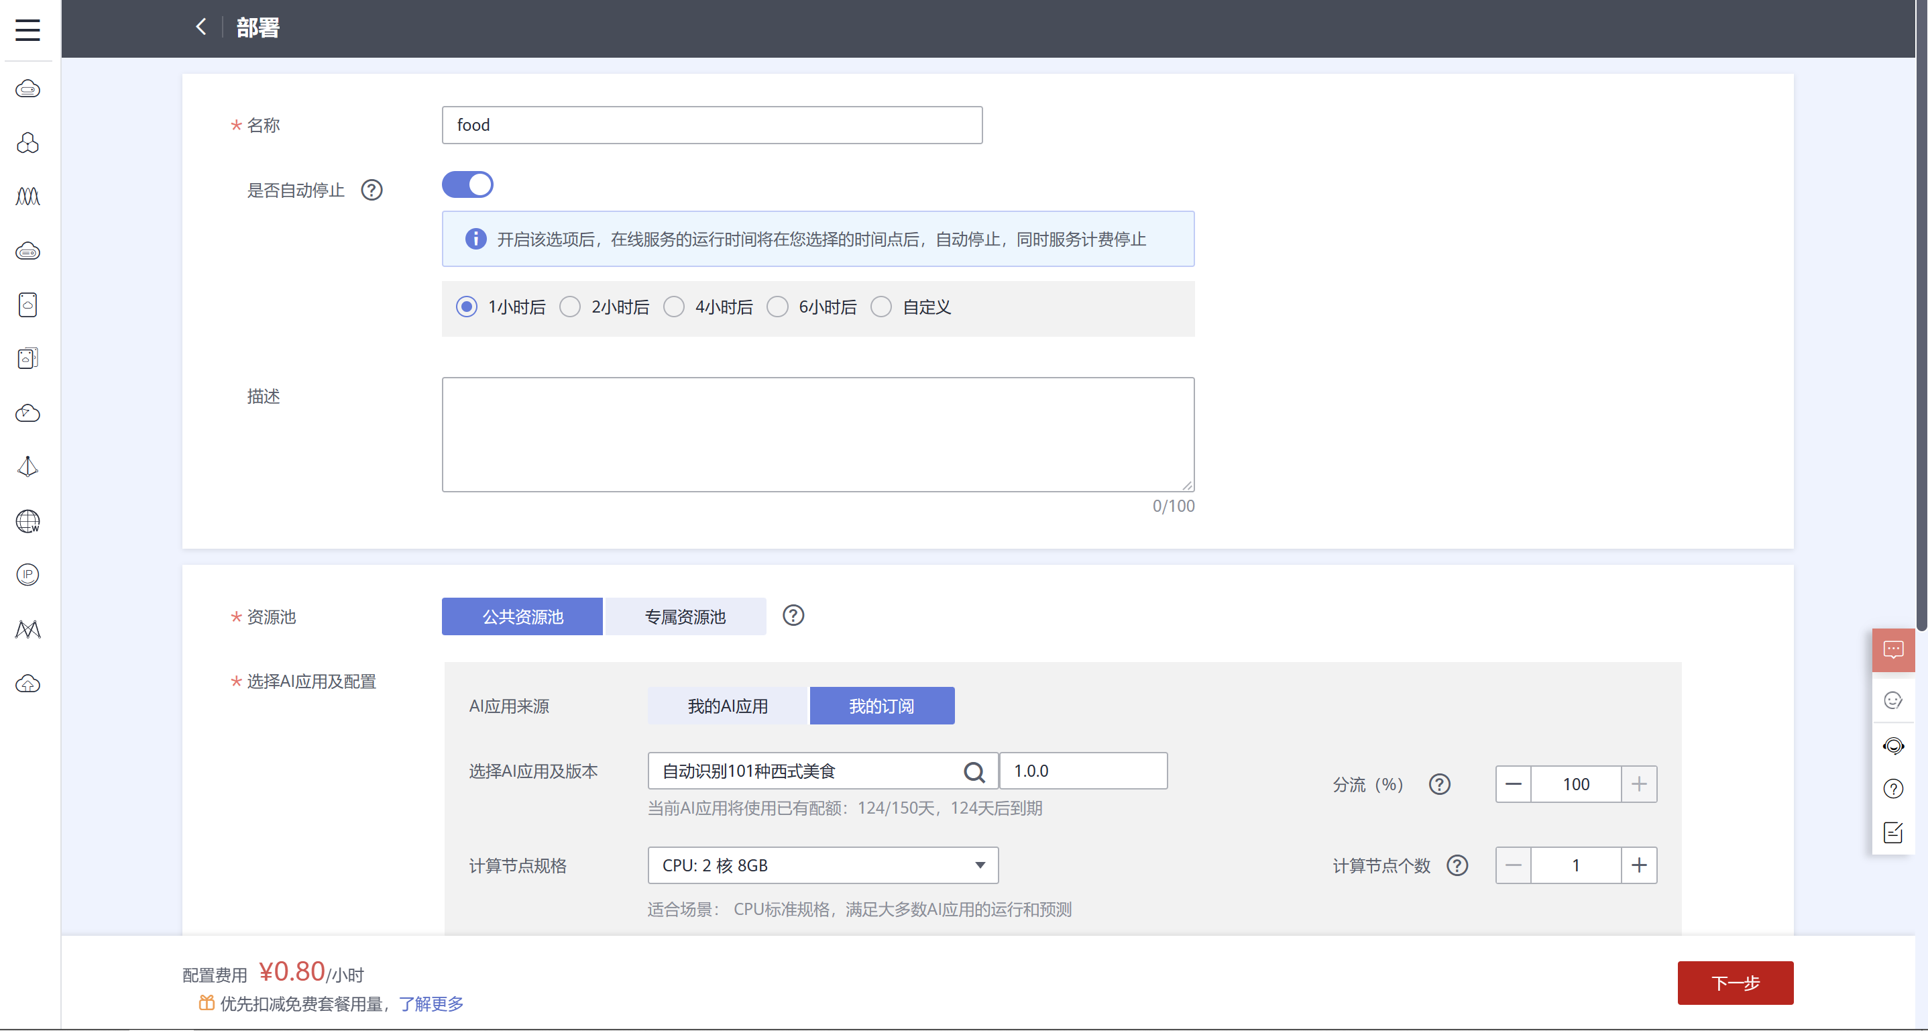This screenshot has height=1031, width=1928.
Task: Open the red chat feedback icon
Action: 1893,649
